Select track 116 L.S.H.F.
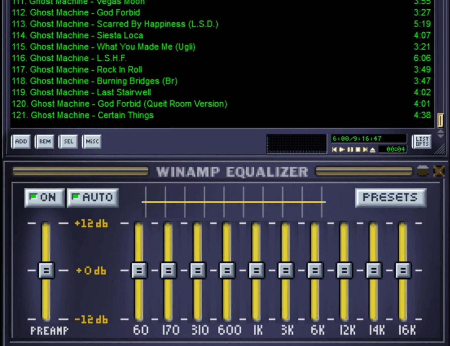This screenshot has width=450, height=346. [x=222, y=58]
